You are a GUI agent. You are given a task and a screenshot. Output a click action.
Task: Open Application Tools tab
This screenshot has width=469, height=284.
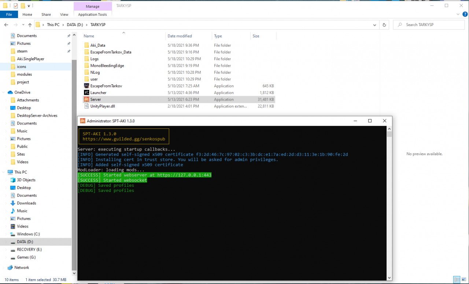coord(93,14)
